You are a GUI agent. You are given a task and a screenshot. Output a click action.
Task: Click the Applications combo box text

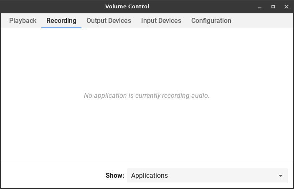click(x=150, y=176)
